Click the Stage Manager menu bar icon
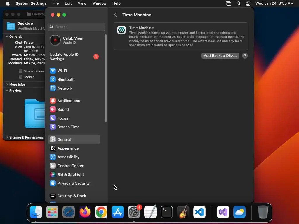299x224 pixels. tap(228, 3)
